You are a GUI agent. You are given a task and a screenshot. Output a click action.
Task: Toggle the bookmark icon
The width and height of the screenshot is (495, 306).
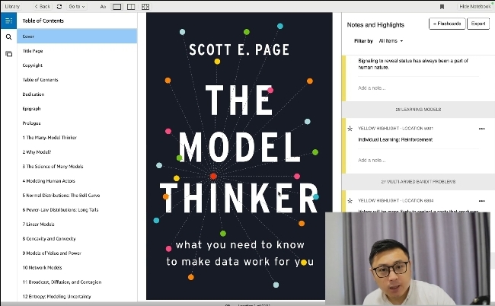[442, 7]
